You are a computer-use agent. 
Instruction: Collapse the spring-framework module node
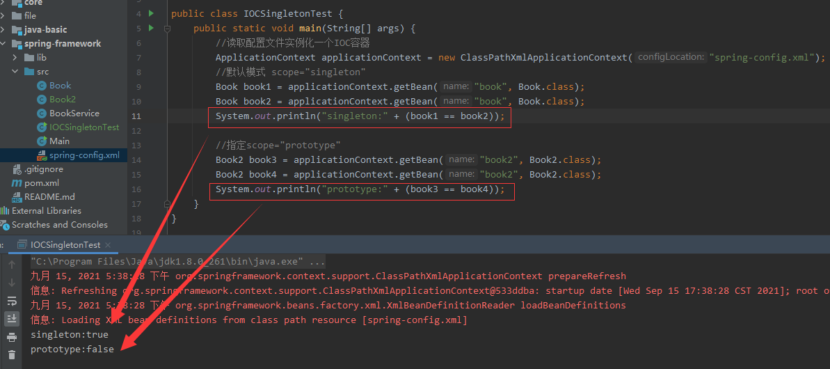tap(3, 43)
